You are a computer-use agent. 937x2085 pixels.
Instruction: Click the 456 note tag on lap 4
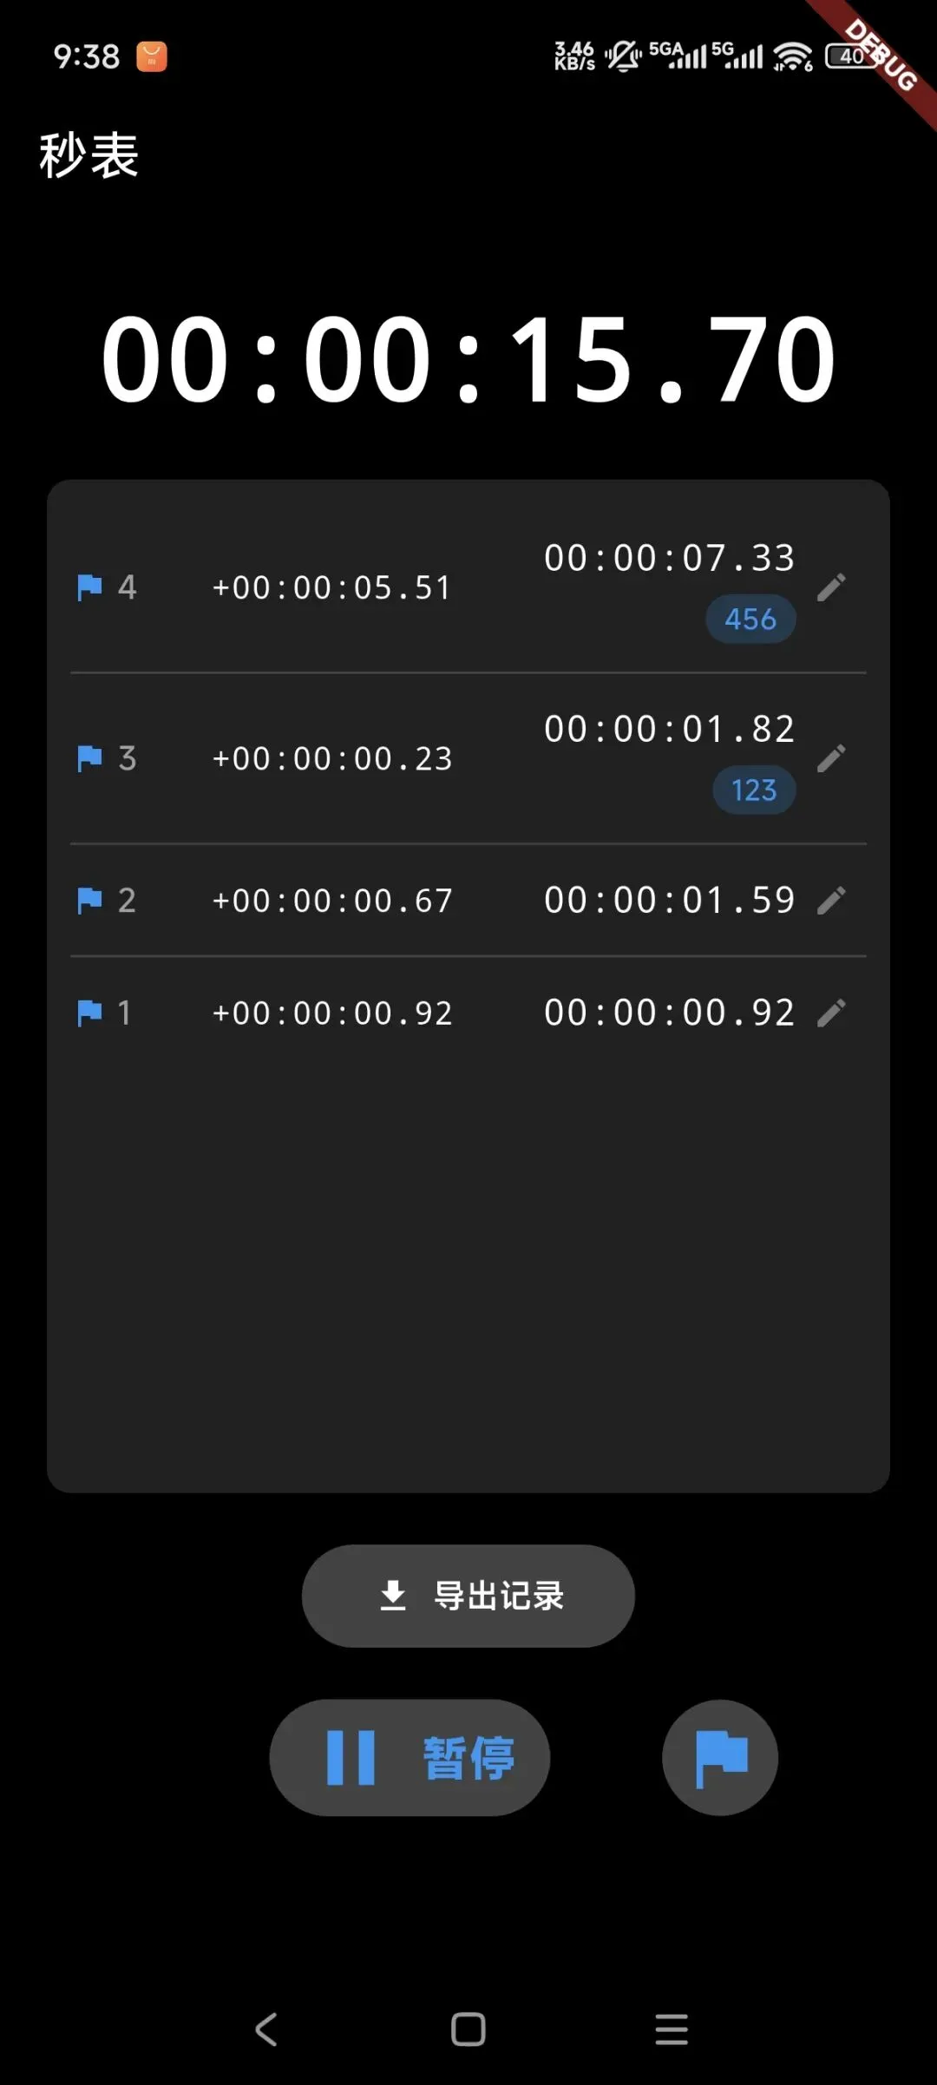coord(751,619)
